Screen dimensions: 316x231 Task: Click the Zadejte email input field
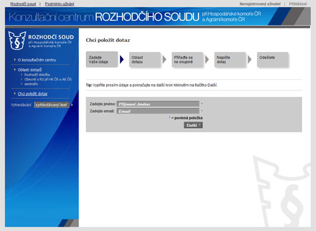click(x=158, y=111)
